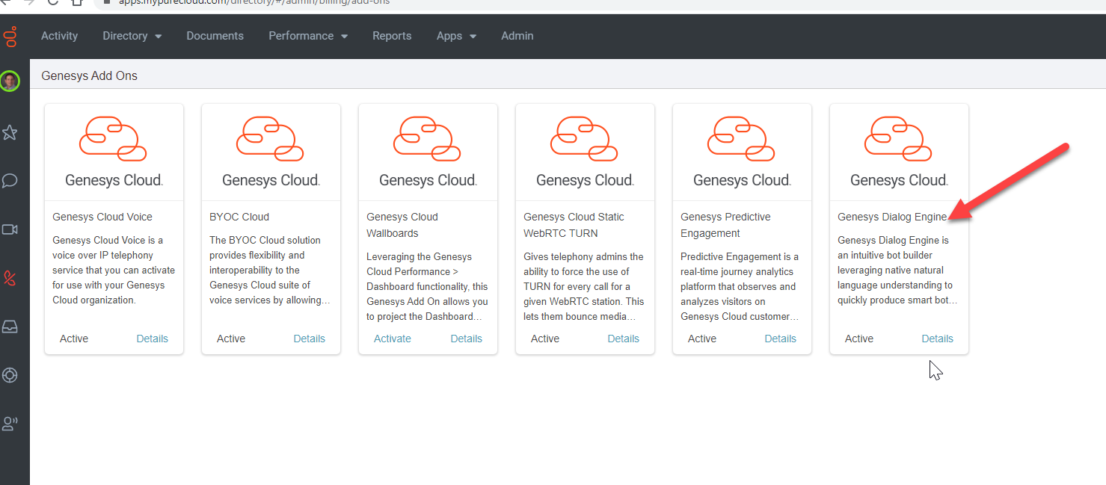Image resolution: width=1106 pixels, height=485 pixels.
Task: Go to the Activity menu item
Action: 59,36
